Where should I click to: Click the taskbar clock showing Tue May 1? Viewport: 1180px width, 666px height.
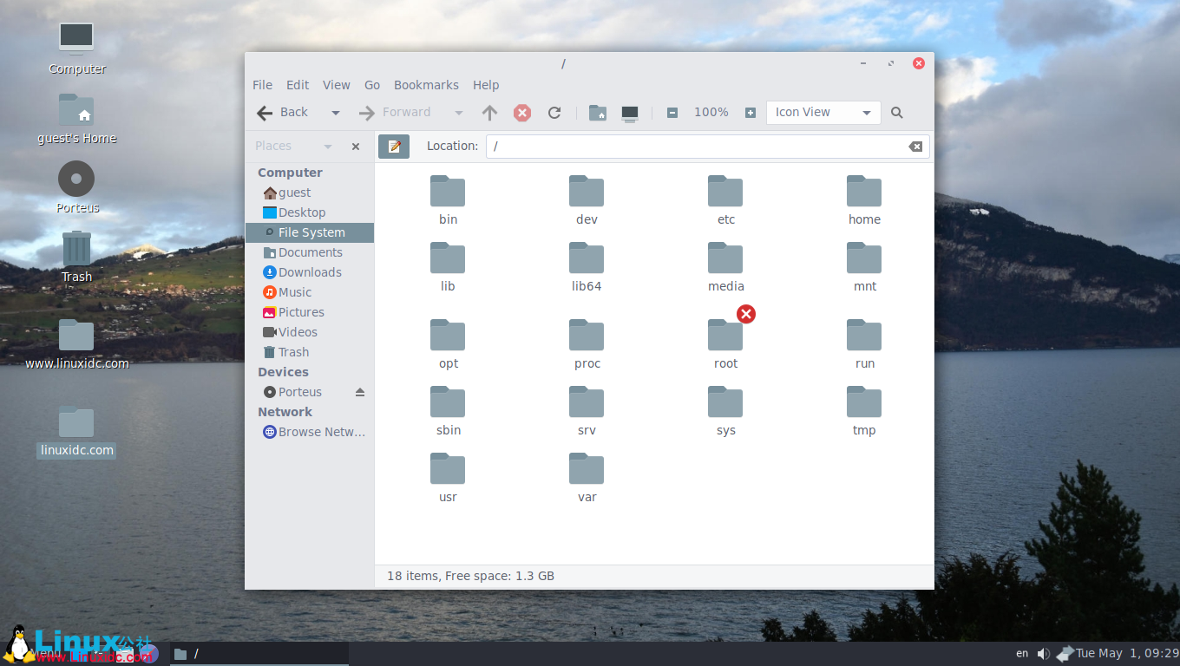(x=1127, y=654)
